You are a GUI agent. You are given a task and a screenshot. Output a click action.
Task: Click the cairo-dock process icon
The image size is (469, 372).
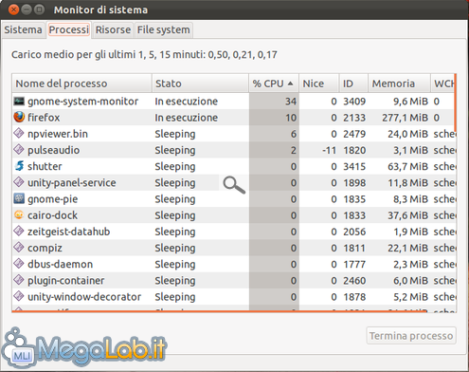19,214
